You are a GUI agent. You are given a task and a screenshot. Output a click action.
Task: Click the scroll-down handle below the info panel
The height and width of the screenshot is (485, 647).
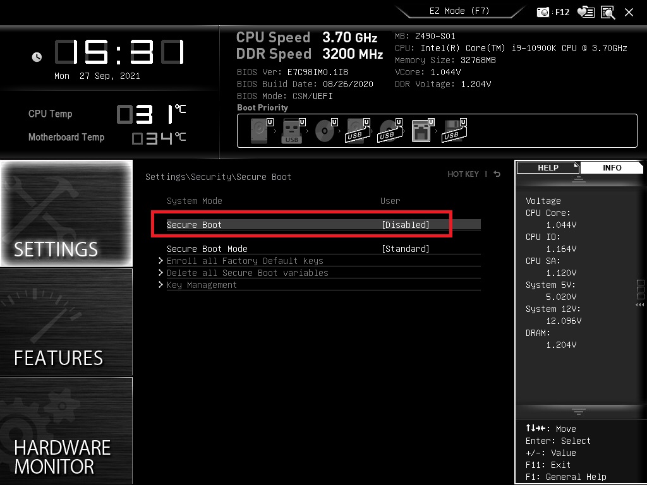[579, 412]
